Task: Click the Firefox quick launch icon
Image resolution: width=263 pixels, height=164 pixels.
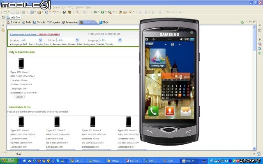Action: pyautogui.click(x=39, y=161)
